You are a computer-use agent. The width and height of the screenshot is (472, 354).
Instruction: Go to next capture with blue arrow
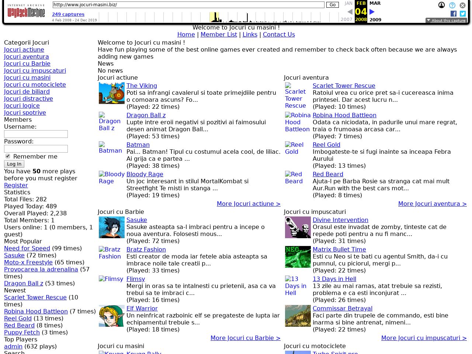372,12
